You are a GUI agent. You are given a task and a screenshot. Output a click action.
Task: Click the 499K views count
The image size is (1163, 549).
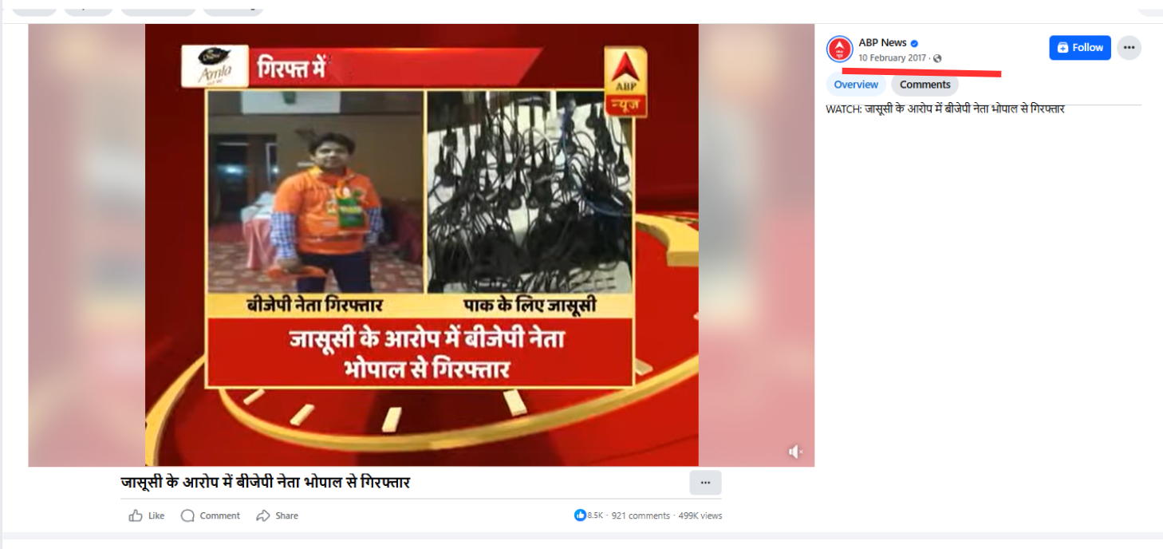pyautogui.click(x=700, y=515)
